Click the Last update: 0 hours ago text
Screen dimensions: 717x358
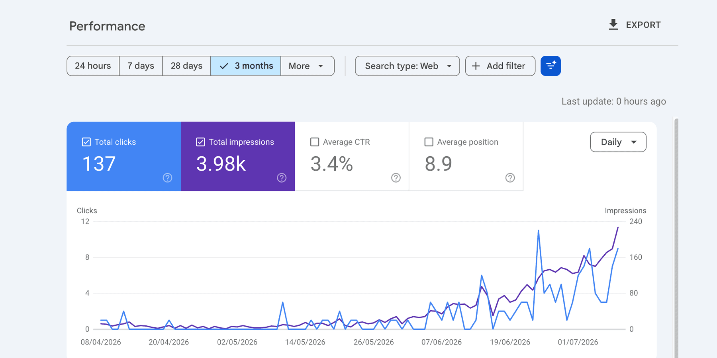click(613, 101)
